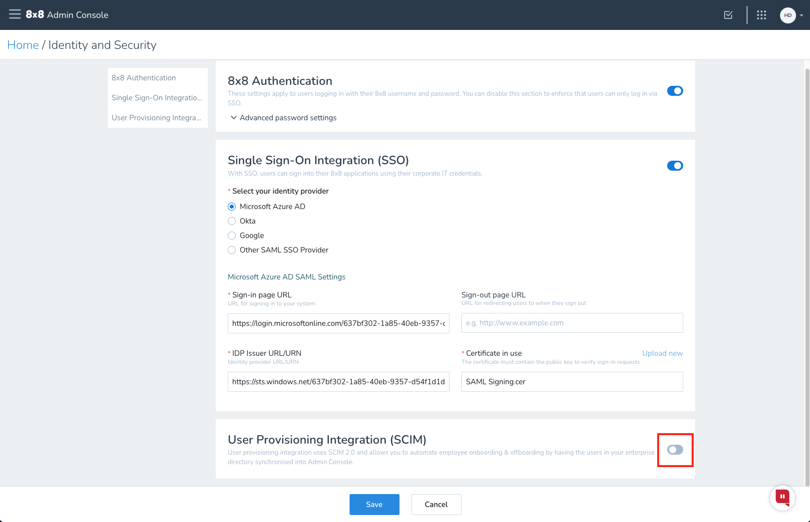
Task: Open the apps grid launcher
Action: pos(762,15)
